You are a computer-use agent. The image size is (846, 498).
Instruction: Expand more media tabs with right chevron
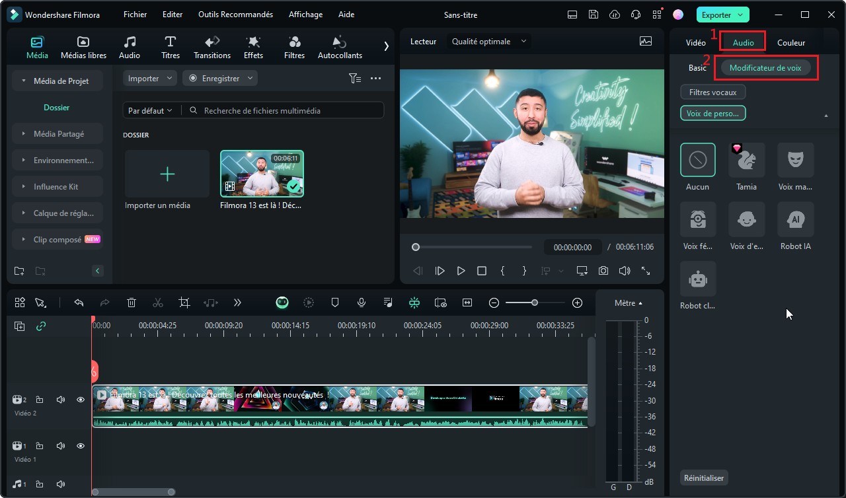387,46
